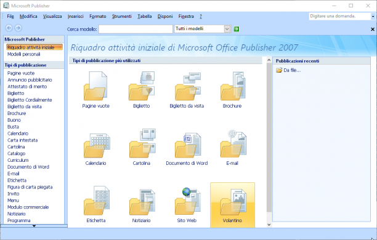Image resolution: width=377 pixels, height=240 pixels.
Task: Click the back navigation arrow
Action: pos(9,28)
